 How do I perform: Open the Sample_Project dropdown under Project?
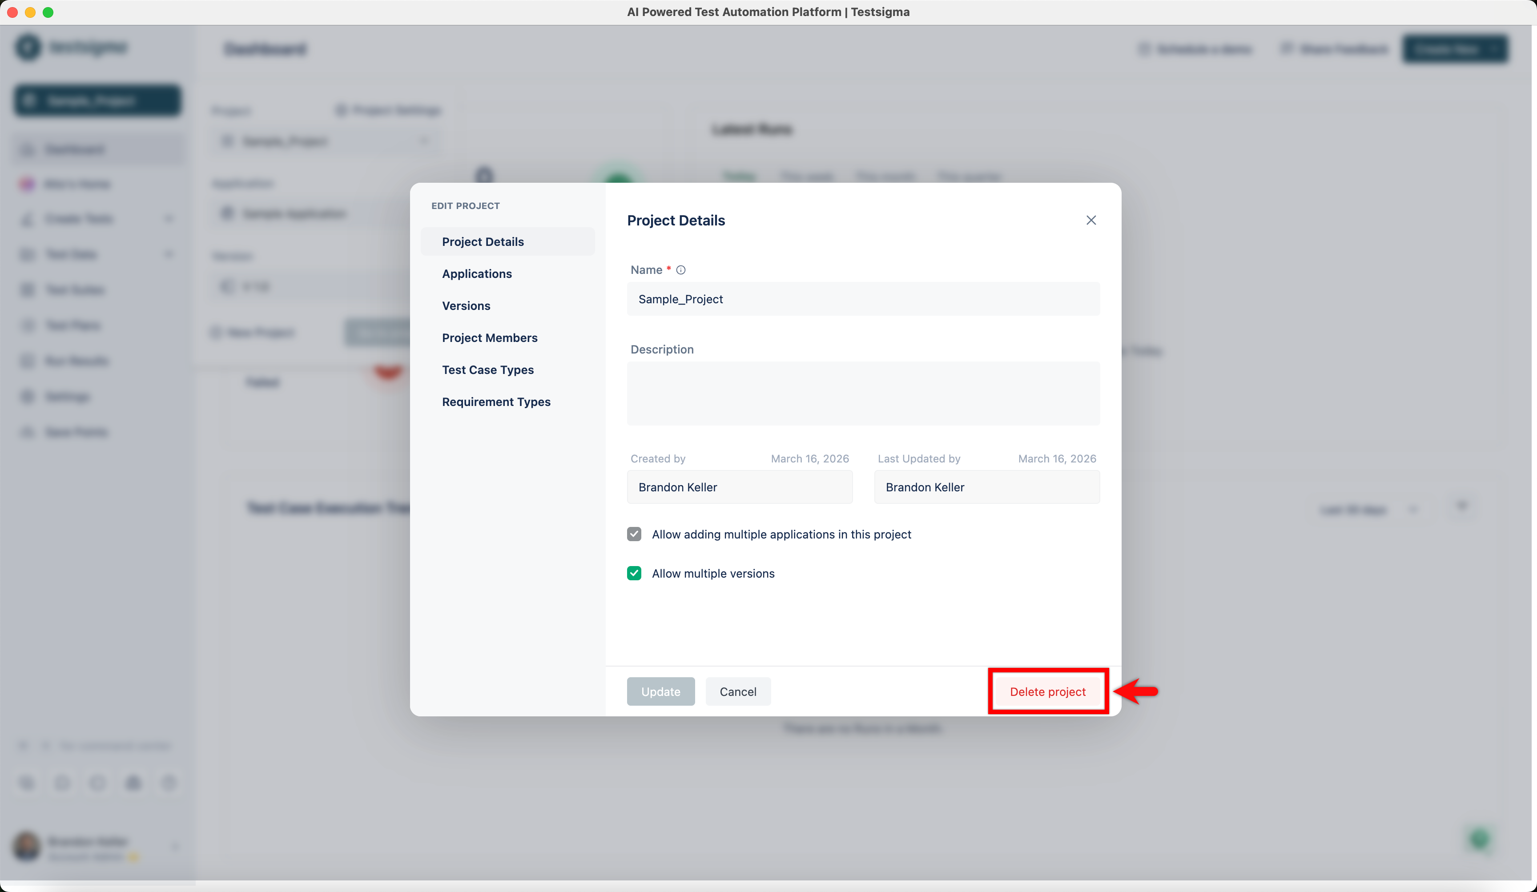click(325, 141)
